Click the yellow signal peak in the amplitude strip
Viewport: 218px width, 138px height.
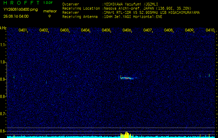(x=126, y=135)
